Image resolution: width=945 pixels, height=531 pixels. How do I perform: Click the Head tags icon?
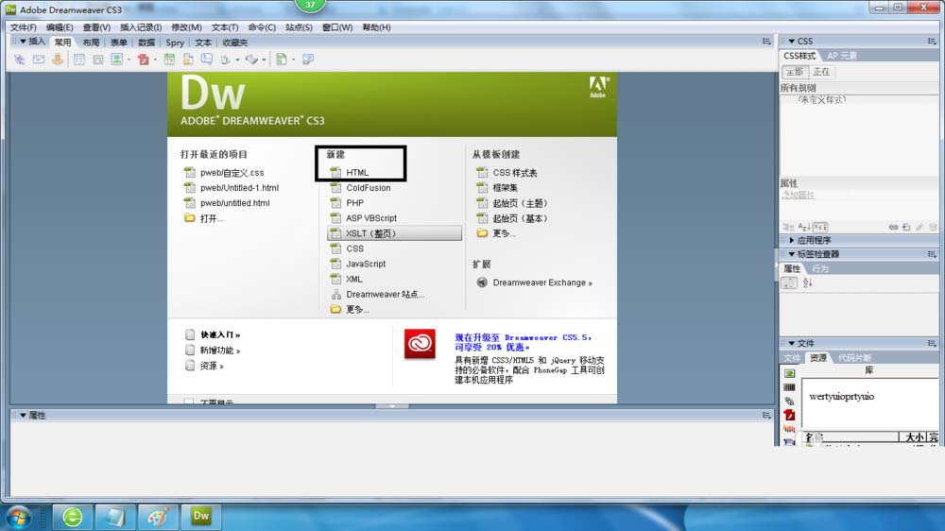click(226, 60)
